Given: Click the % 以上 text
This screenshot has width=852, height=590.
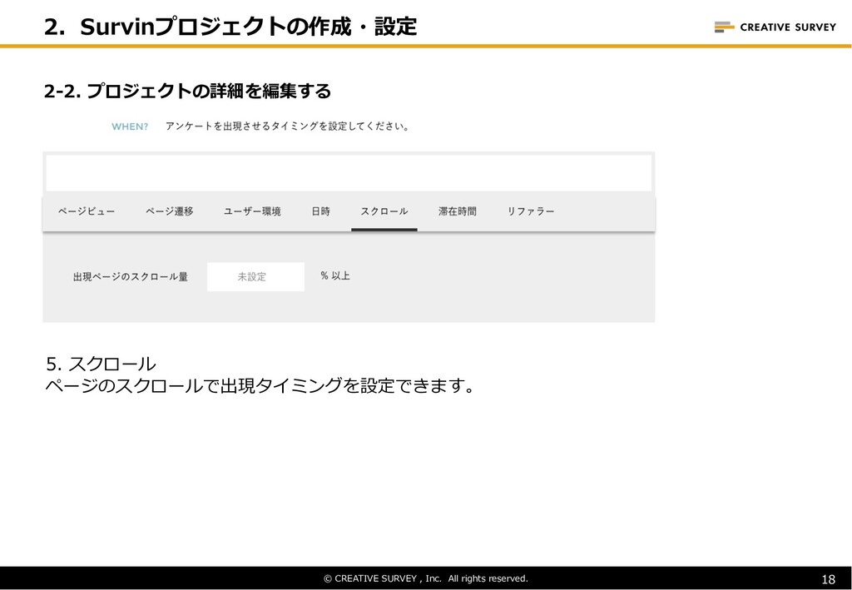Looking at the screenshot, I should (335, 276).
